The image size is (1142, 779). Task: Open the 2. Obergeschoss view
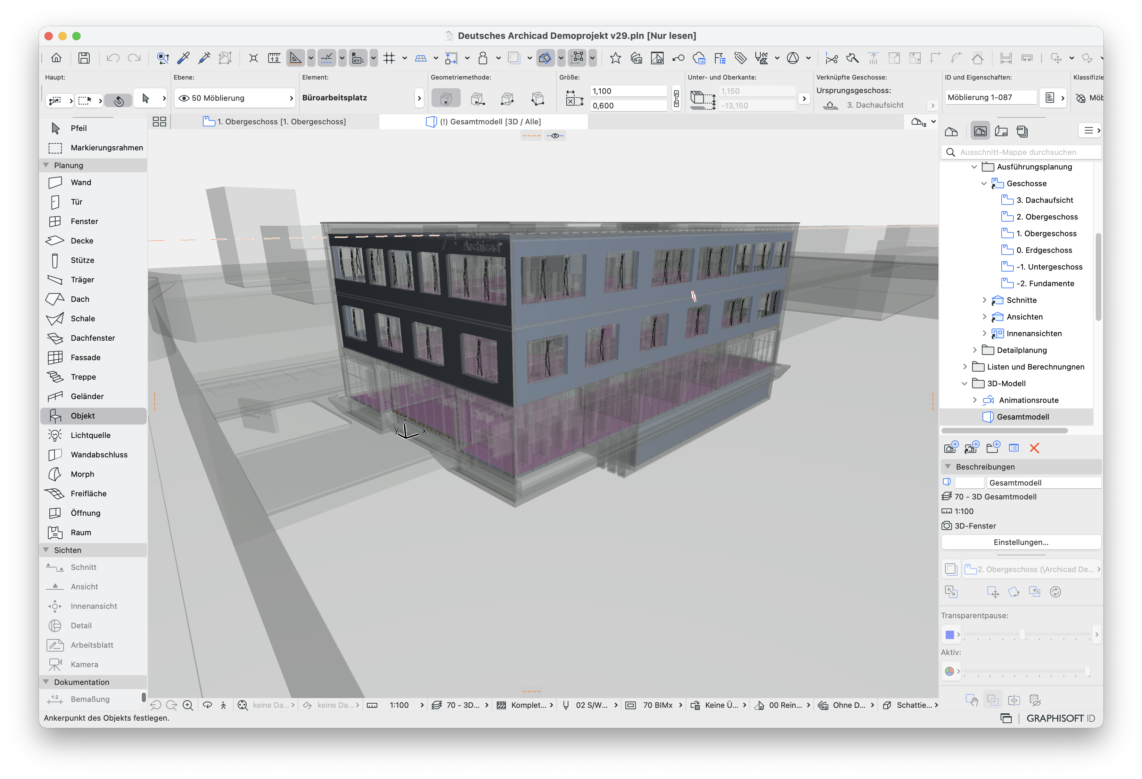click(1047, 217)
